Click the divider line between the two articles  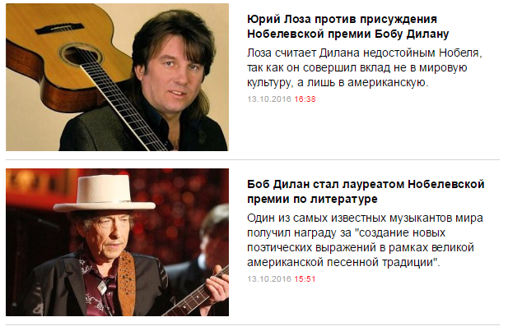click(253, 159)
